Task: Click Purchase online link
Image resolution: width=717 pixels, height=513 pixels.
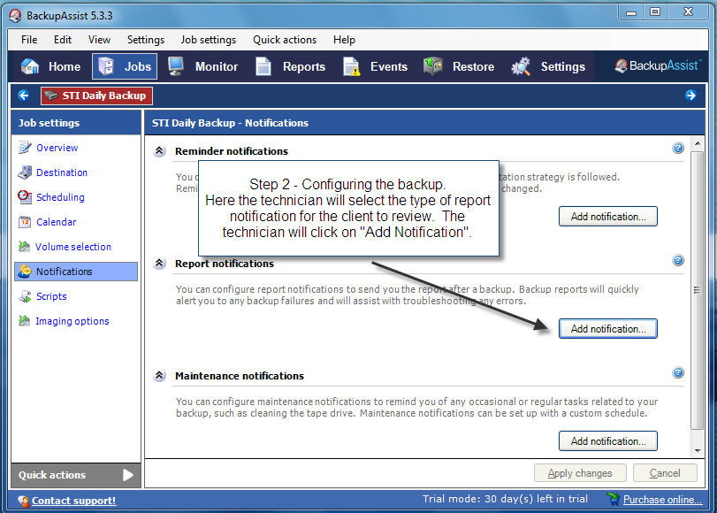Action: click(x=656, y=500)
